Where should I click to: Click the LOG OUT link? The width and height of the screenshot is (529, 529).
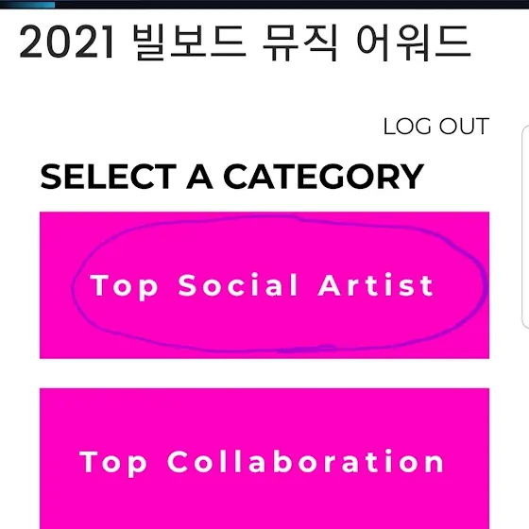[435, 127]
